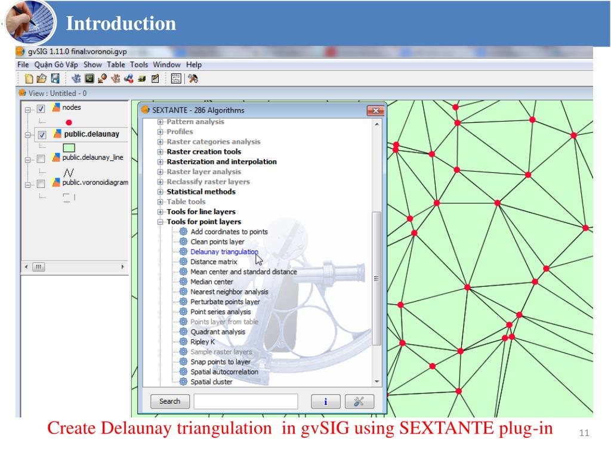
Task: Click the Search button in SEXTANTE
Action: click(170, 401)
